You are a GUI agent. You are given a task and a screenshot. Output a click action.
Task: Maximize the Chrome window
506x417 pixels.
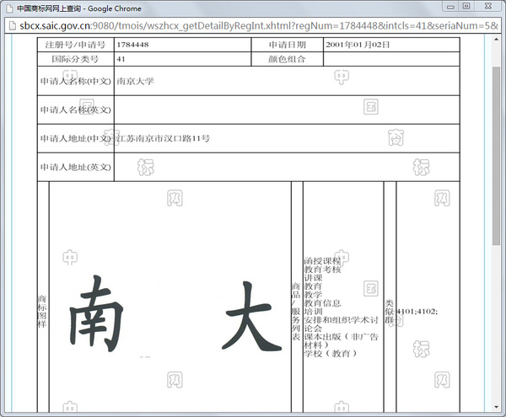tap(466, 6)
